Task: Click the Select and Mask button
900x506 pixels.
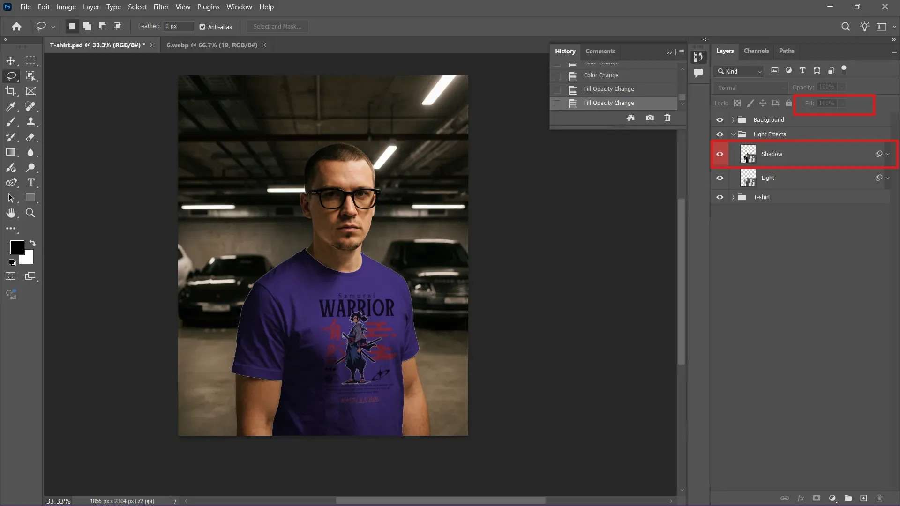Action: pos(277,26)
